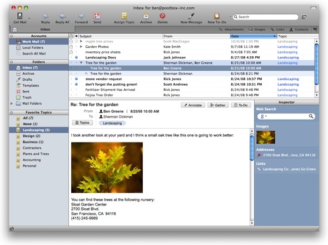Toggle to-do checkbox on Garden Photos row
The image size is (328, 245).
click(x=71, y=47)
